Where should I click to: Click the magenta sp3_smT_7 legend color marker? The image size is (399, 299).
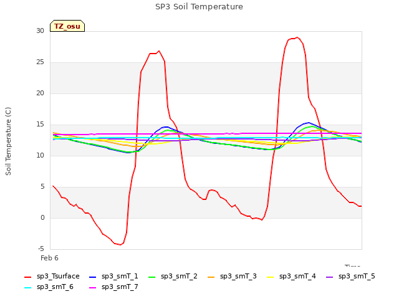93,288
